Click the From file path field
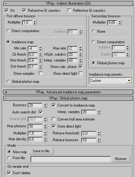This screenshot has height=177, width=135. coord(71,159)
